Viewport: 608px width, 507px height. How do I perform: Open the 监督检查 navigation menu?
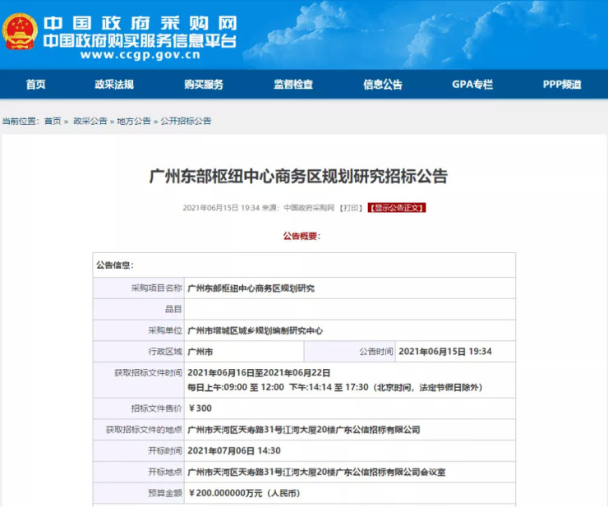[x=293, y=85]
